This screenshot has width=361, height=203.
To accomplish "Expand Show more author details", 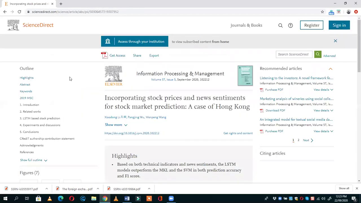I will [116, 125].
